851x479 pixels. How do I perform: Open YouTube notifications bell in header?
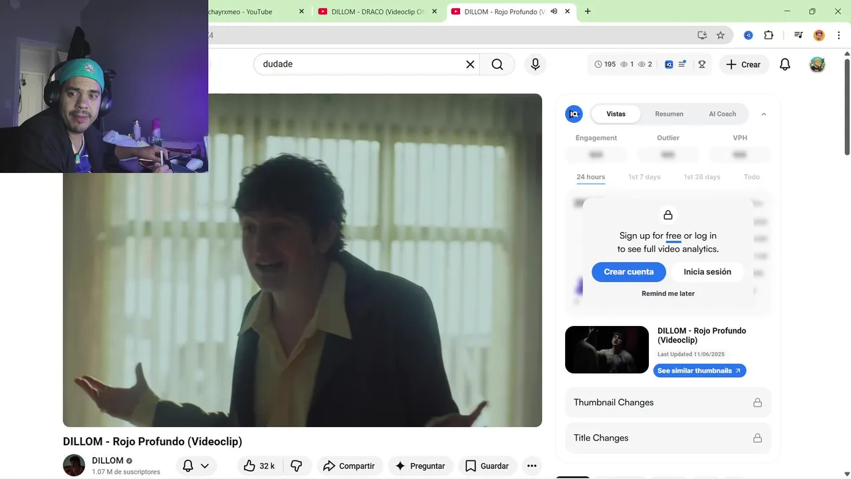pos(785,65)
